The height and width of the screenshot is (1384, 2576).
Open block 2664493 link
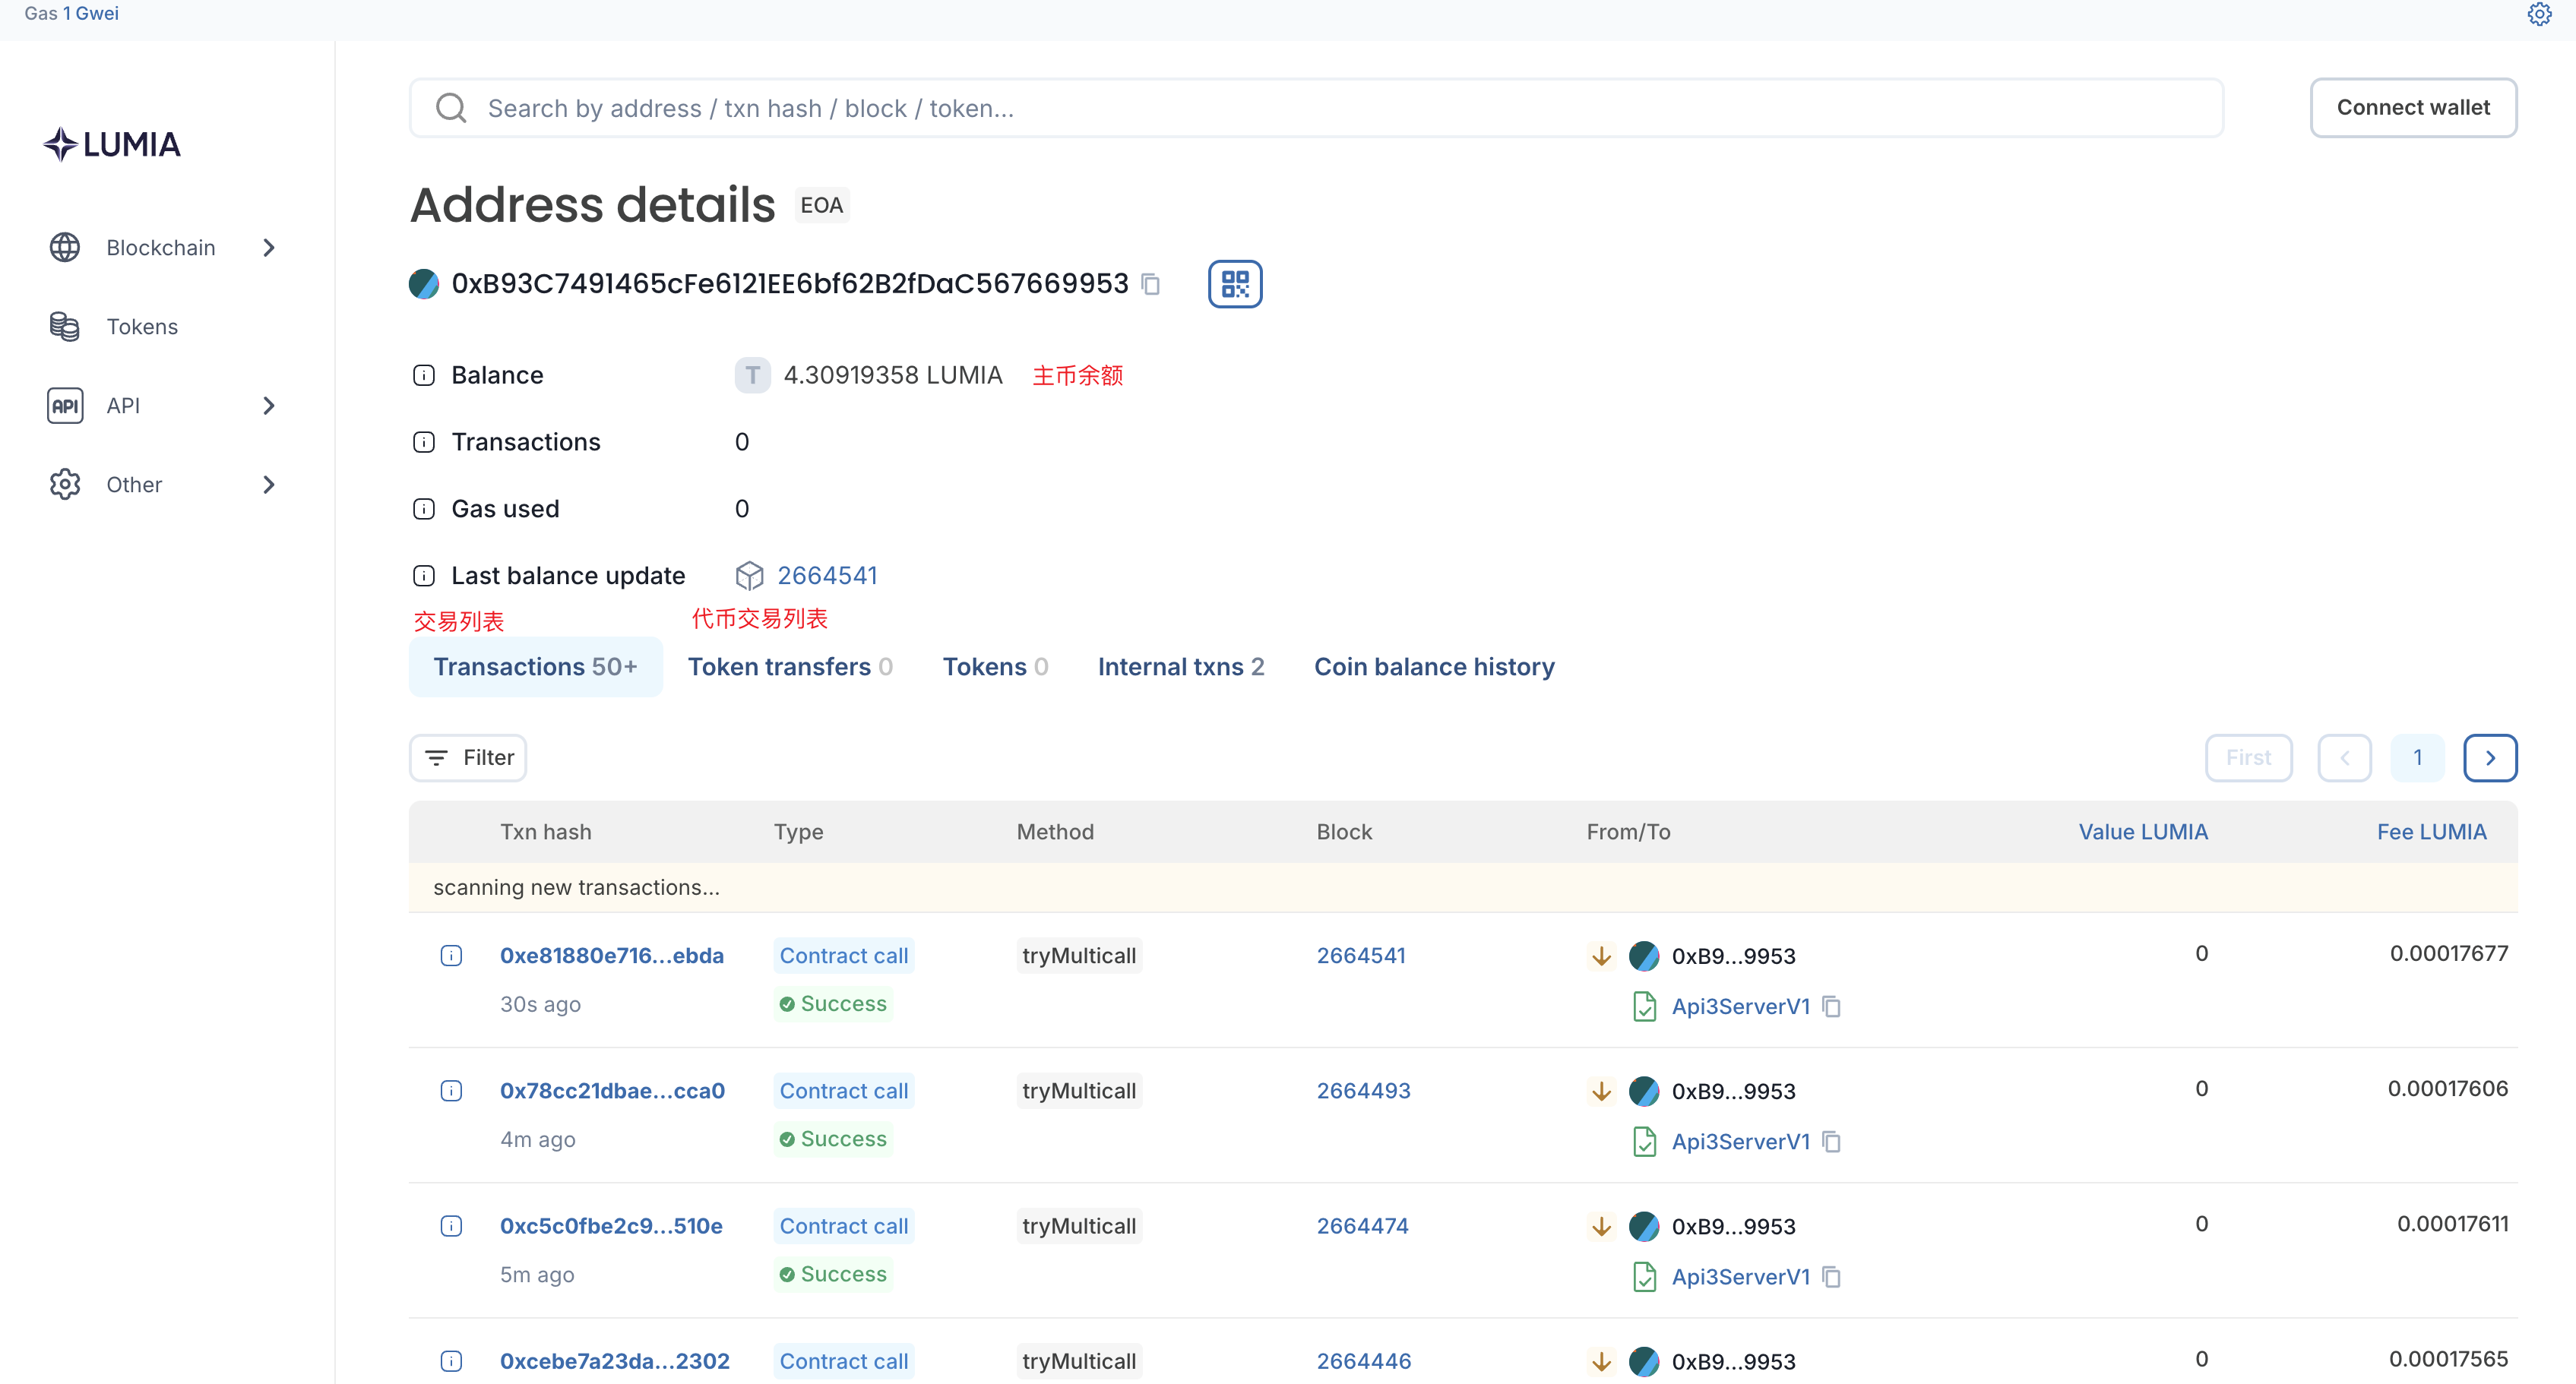[1363, 1092]
